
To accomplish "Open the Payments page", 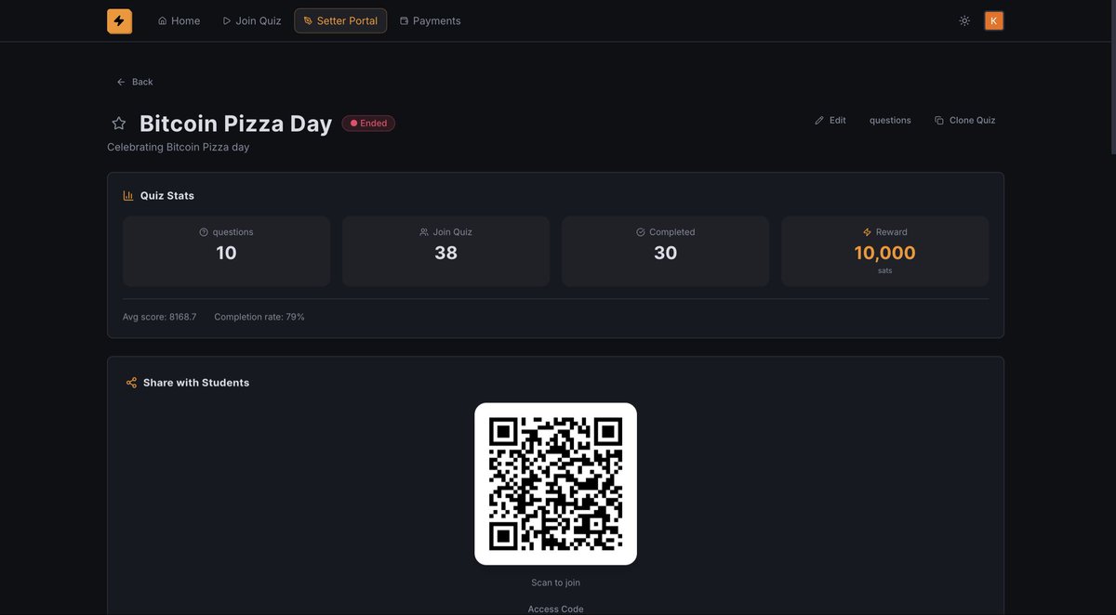I will tap(430, 20).
